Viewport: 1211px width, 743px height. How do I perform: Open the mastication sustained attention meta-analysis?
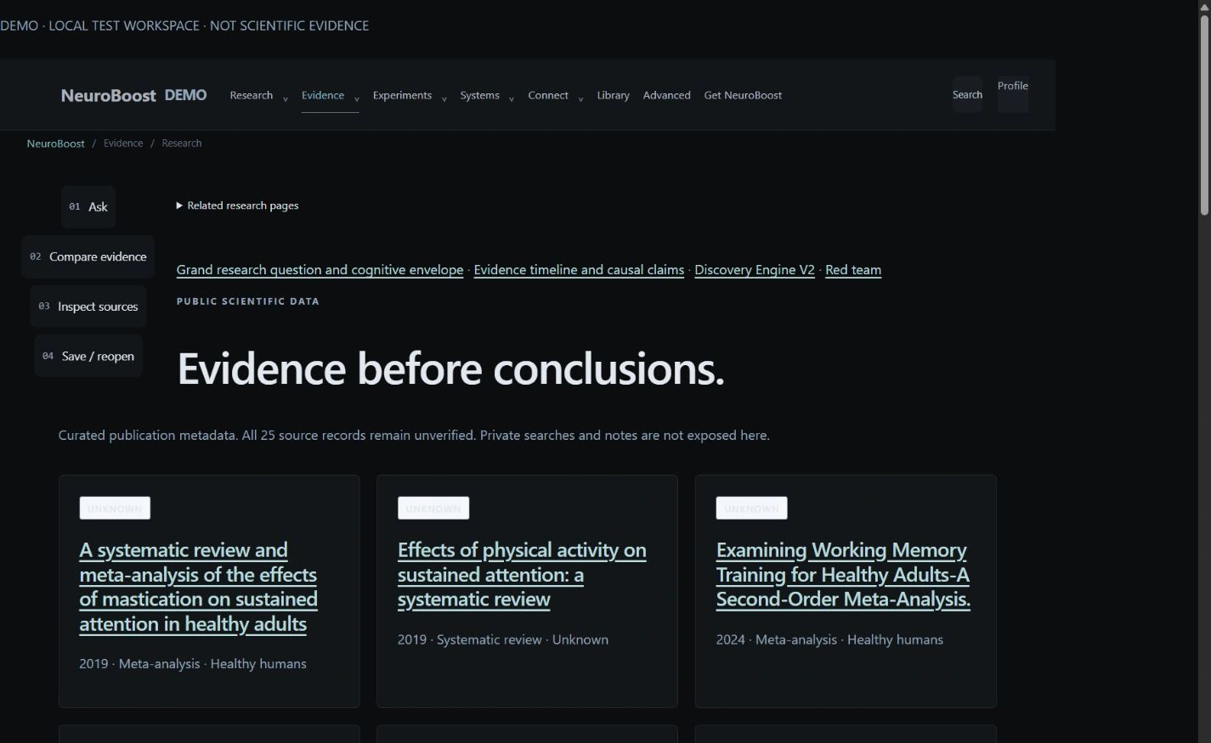(x=198, y=587)
